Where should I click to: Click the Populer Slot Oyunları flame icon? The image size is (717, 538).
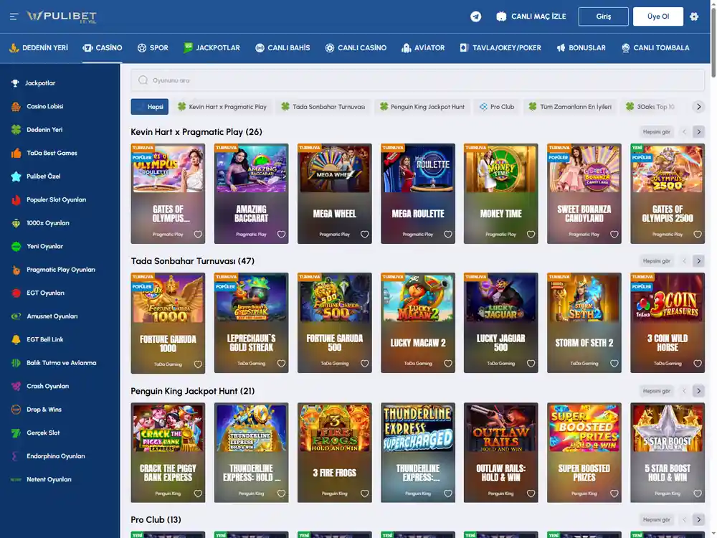click(16, 199)
